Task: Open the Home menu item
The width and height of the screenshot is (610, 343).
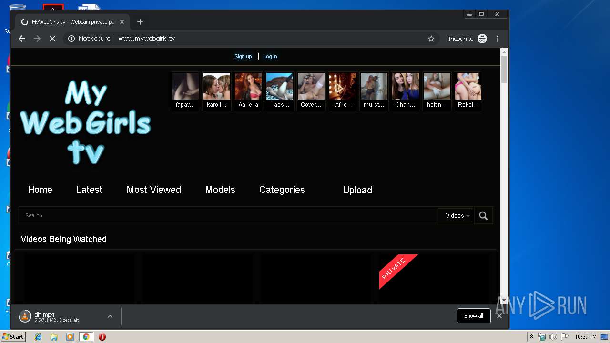Action: 40,190
